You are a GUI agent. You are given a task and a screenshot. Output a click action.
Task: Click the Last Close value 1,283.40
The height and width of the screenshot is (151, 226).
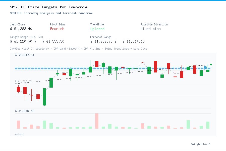pos(21,29)
